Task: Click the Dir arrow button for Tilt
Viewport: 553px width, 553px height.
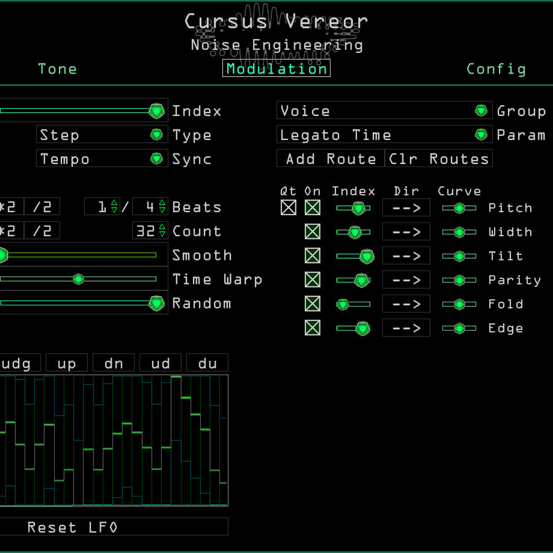Action: click(x=406, y=256)
